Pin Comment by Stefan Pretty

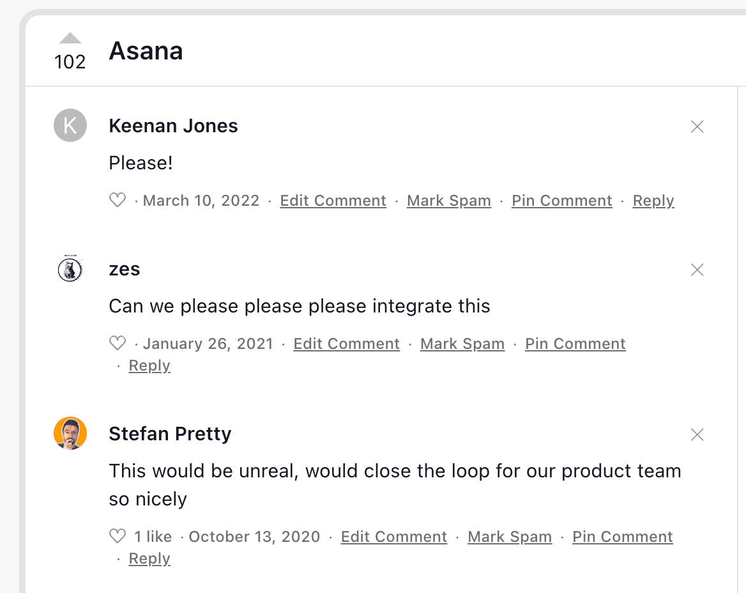tap(622, 537)
